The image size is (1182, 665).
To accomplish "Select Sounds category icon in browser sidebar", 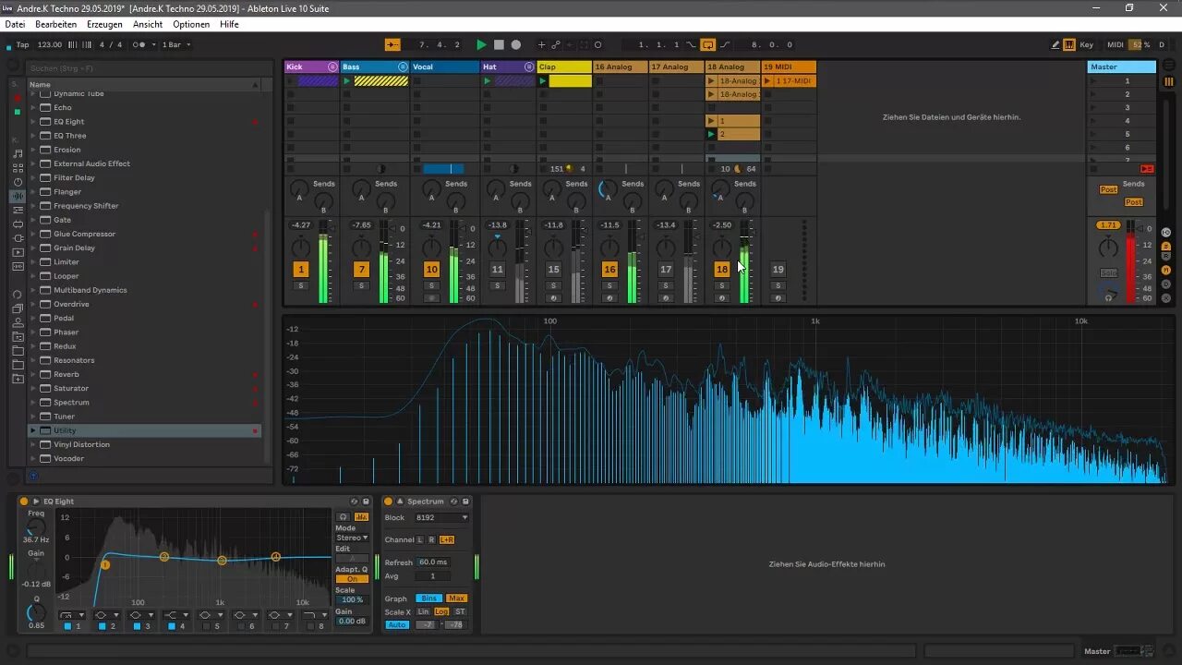I will 18,154.
